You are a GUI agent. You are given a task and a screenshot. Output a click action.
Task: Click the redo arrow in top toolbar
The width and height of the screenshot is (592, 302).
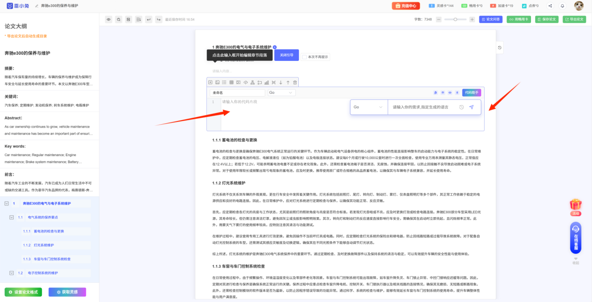(158, 19)
